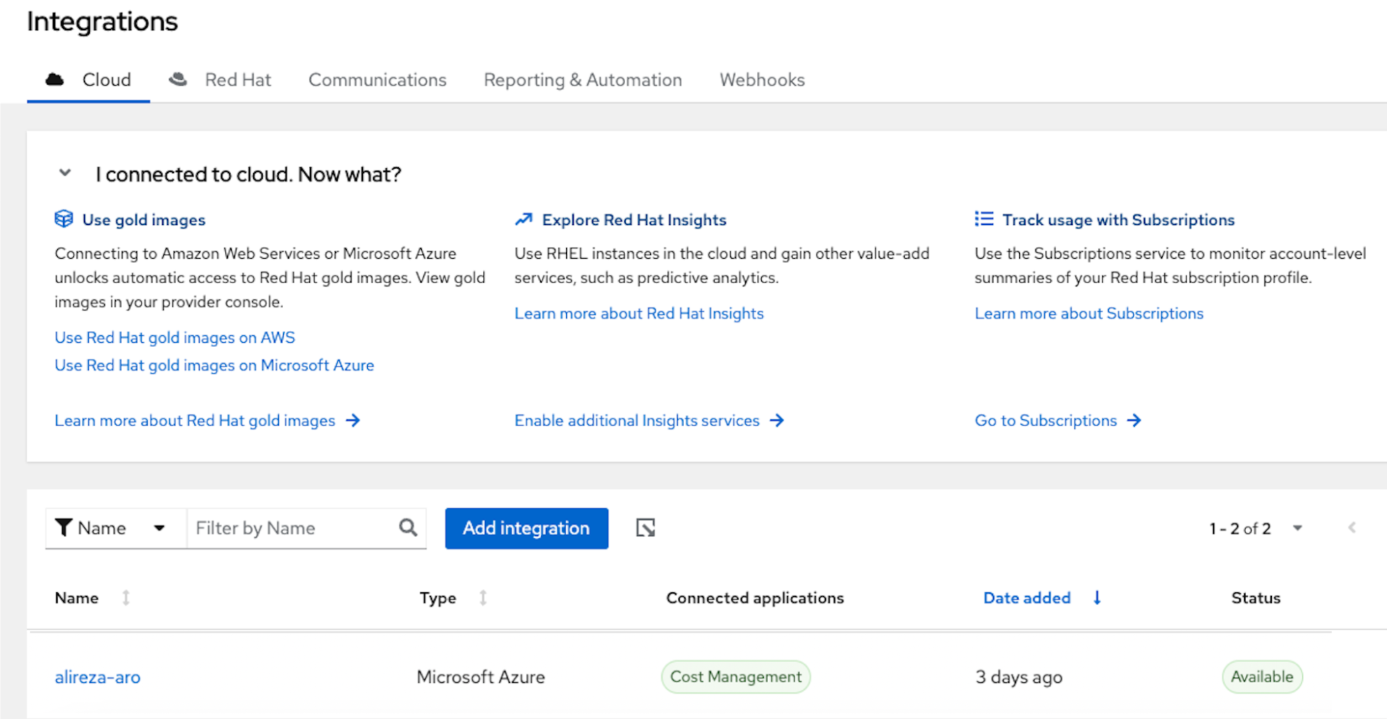This screenshot has height=719, width=1387.
Task: Click the '3 days ago' date cell
Action: (x=1019, y=677)
